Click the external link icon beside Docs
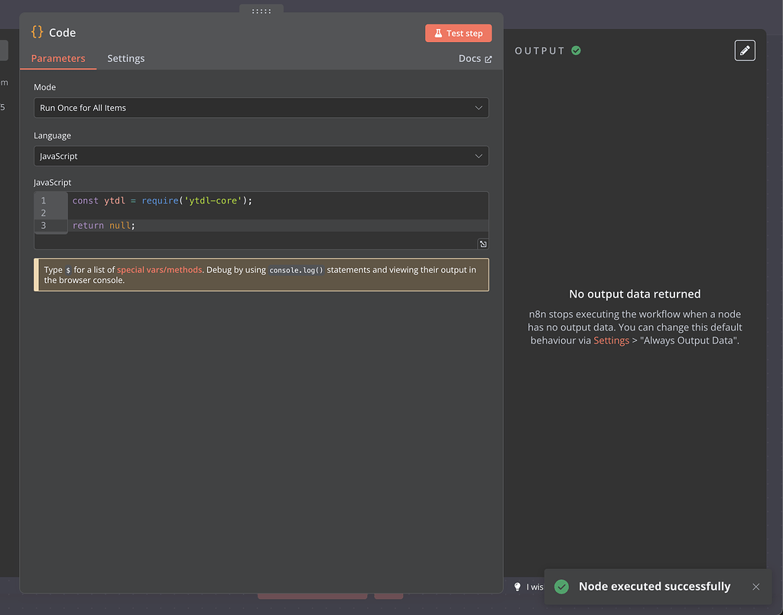This screenshot has height=615, width=783. click(488, 58)
